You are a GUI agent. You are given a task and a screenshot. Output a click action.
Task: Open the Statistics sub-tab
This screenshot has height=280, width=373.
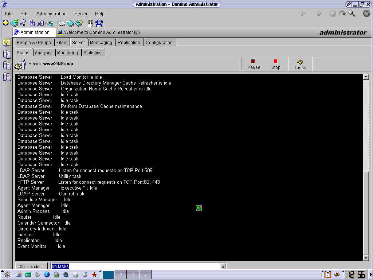point(93,53)
